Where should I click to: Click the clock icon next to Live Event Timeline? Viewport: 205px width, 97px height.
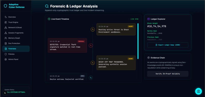coord(49,19)
